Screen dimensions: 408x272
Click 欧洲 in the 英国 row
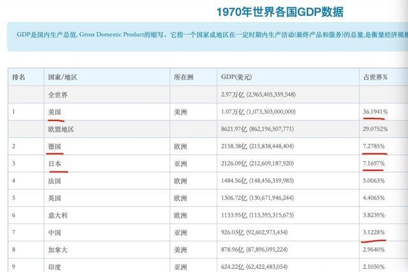point(180,198)
